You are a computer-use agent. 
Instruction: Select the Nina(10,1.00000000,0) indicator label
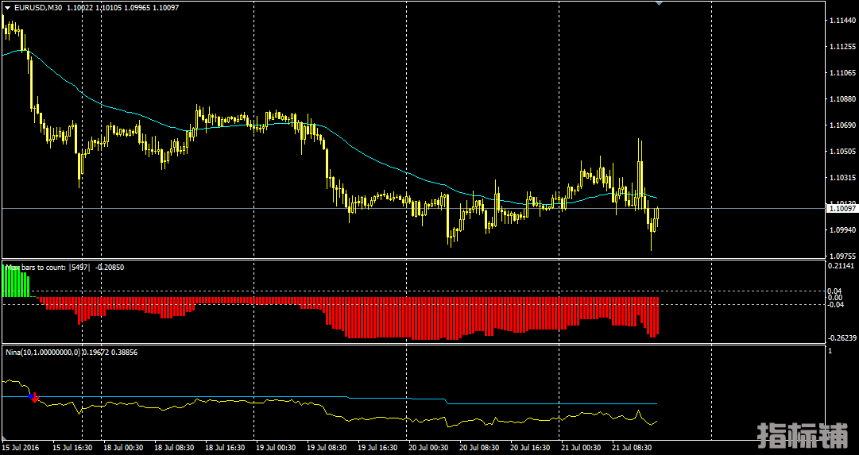coord(46,352)
